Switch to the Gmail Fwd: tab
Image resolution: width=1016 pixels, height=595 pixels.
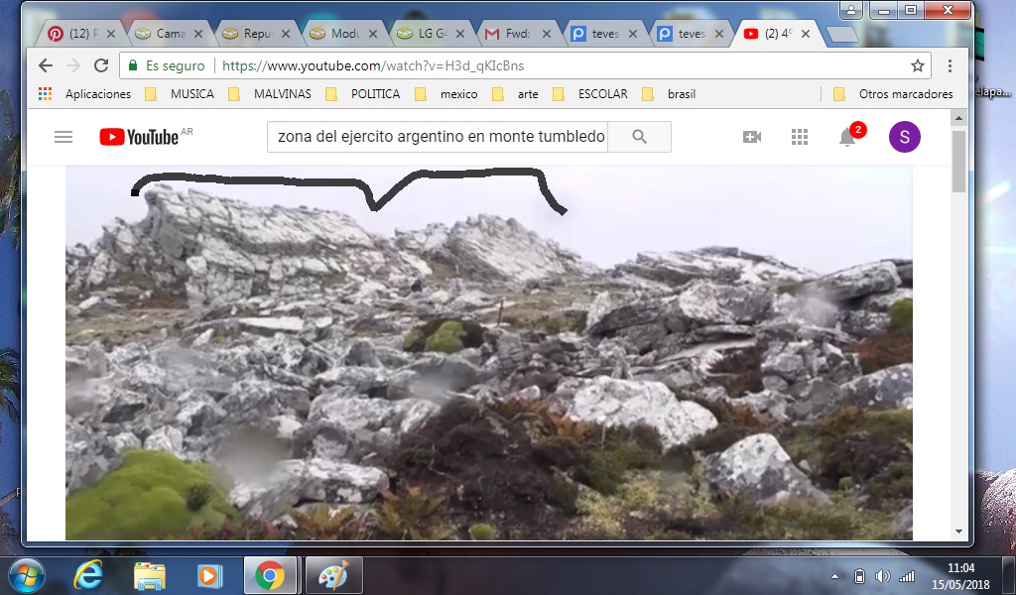(517, 34)
